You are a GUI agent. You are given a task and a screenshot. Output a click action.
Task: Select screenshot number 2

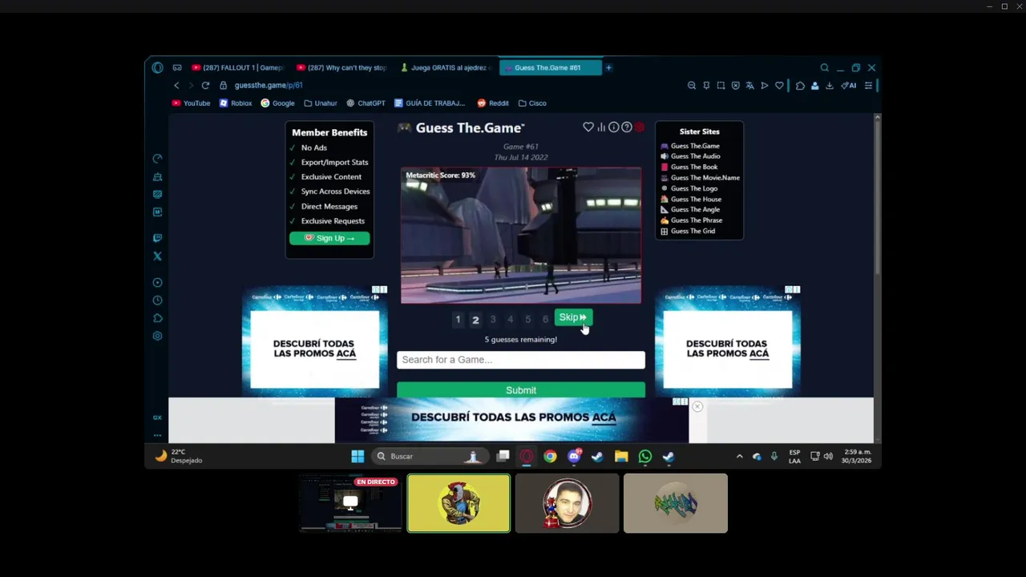475,320
